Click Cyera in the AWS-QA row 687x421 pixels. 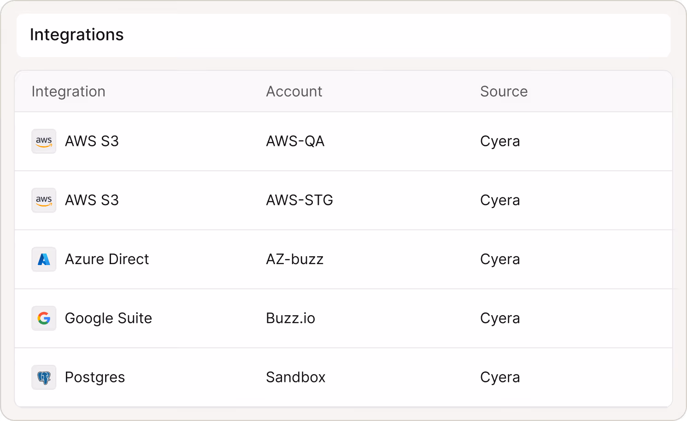(x=500, y=141)
